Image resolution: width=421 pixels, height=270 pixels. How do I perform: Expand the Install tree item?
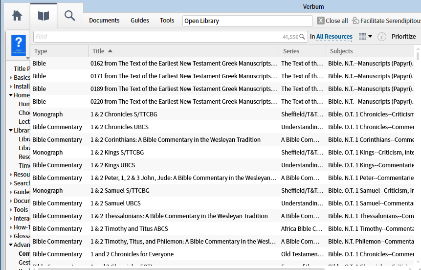[x=11, y=87]
